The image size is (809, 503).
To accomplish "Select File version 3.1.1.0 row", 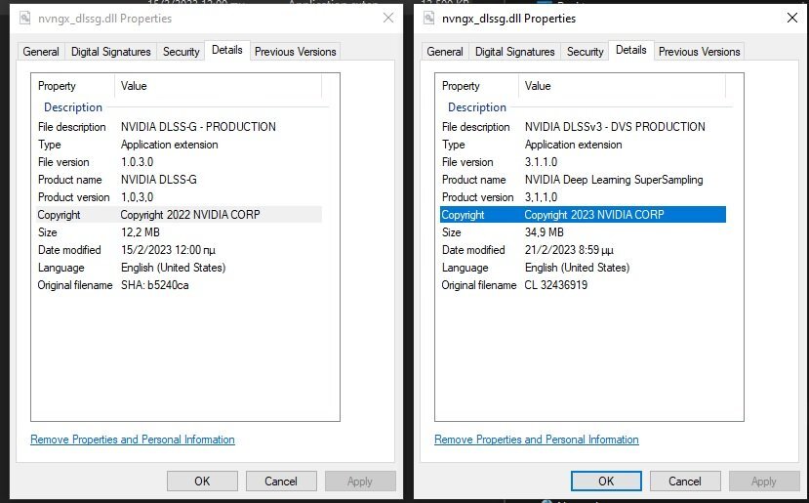I will (583, 162).
